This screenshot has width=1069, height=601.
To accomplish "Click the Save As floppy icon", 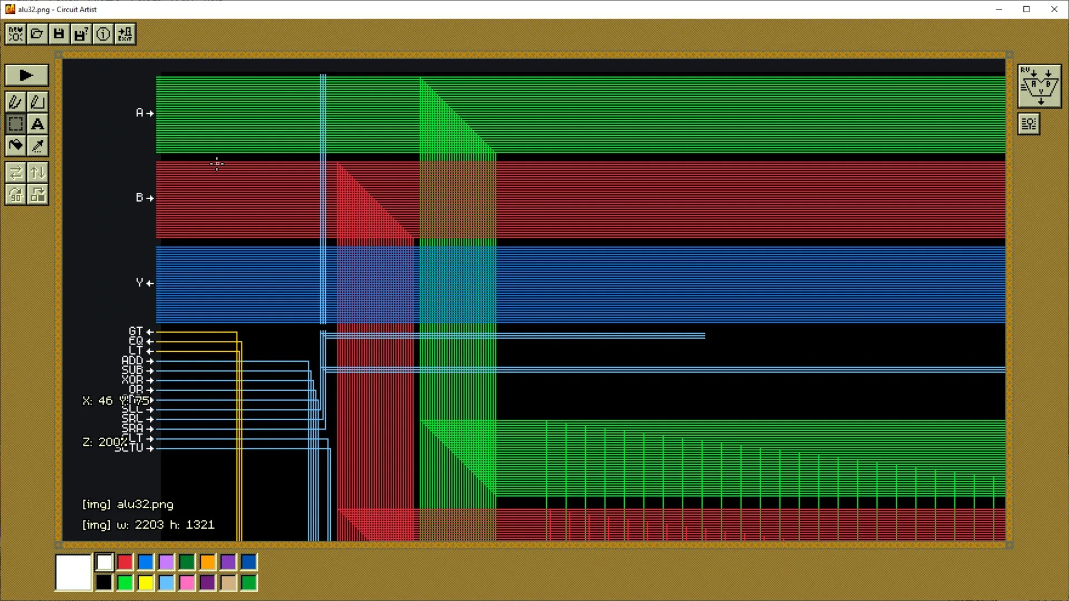I will tap(81, 34).
